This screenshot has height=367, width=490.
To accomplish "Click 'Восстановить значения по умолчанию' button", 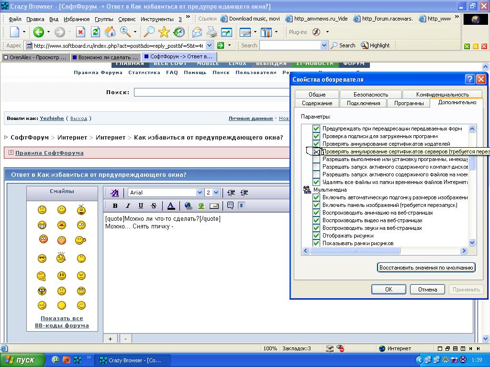I will click(426, 268).
